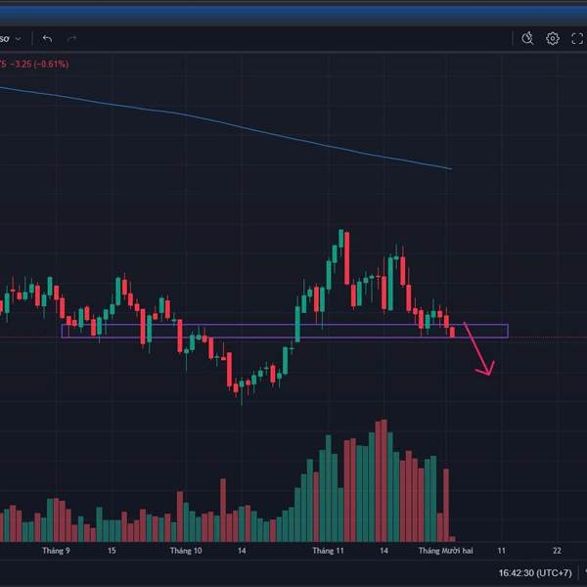Open chart settings gear
This screenshot has width=587, height=587.
pos(553,38)
